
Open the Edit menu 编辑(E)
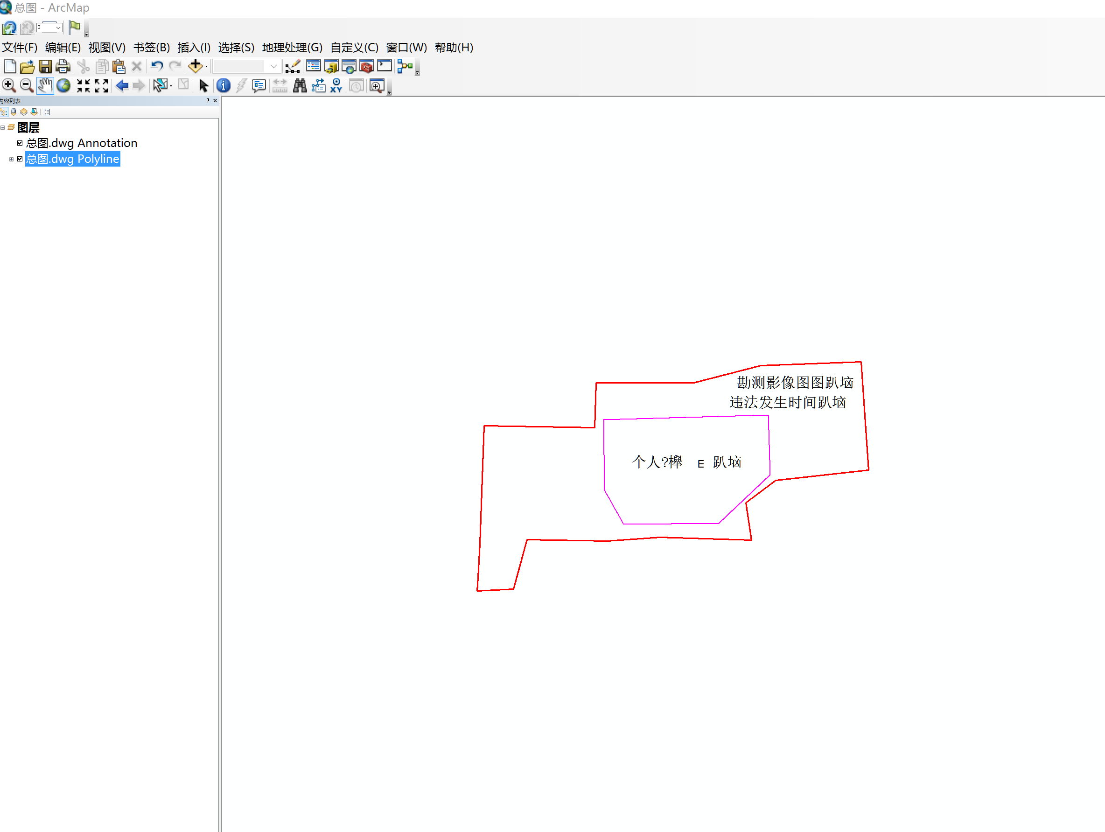pos(63,48)
